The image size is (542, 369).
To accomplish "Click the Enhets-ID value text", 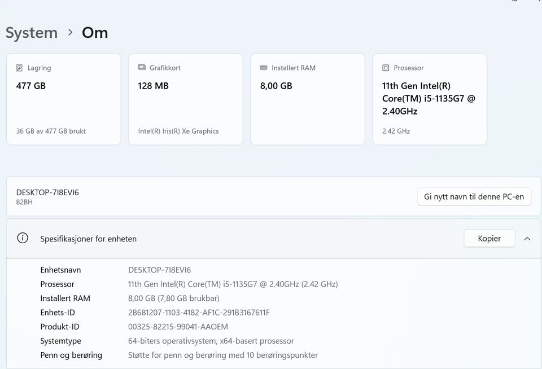I will 199,313.
